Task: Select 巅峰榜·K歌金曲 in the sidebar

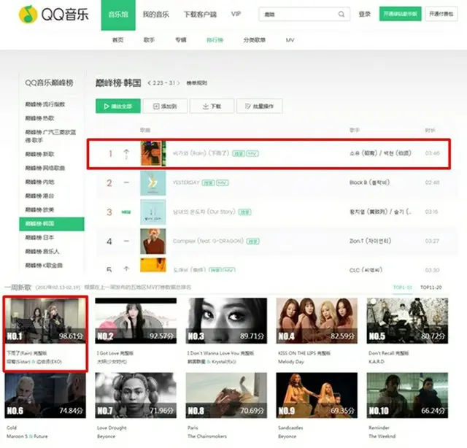Action: coord(44,266)
